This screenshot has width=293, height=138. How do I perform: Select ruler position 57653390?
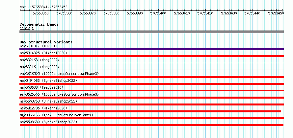135,13
